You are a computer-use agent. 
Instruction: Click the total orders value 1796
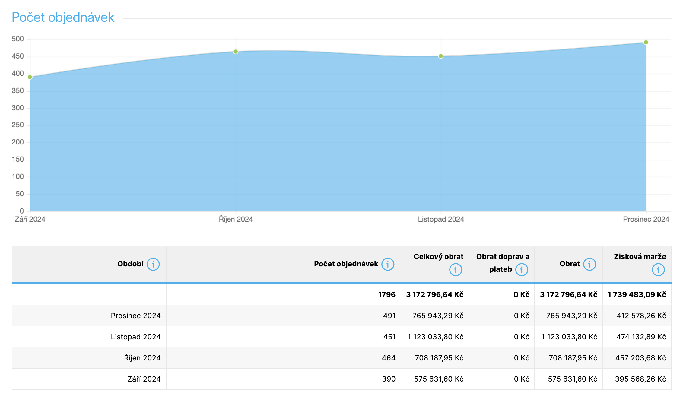tap(386, 294)
